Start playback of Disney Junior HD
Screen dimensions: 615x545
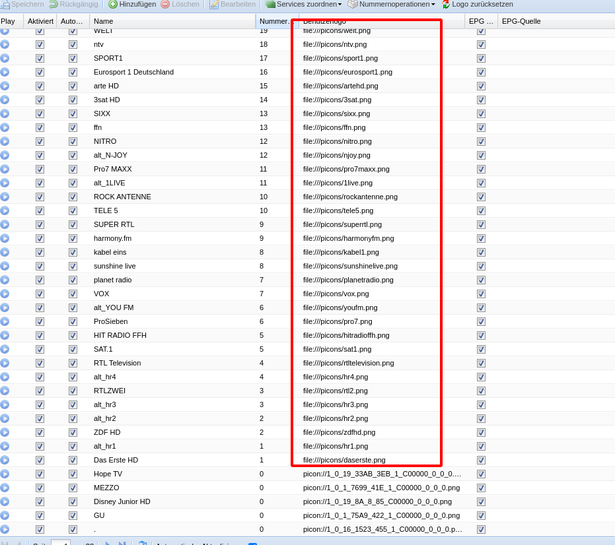(5, 501)
